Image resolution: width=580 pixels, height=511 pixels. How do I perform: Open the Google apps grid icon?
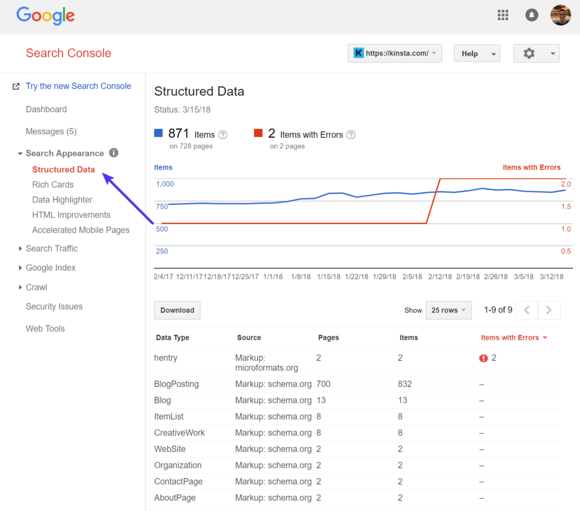(x=503, y=15)
